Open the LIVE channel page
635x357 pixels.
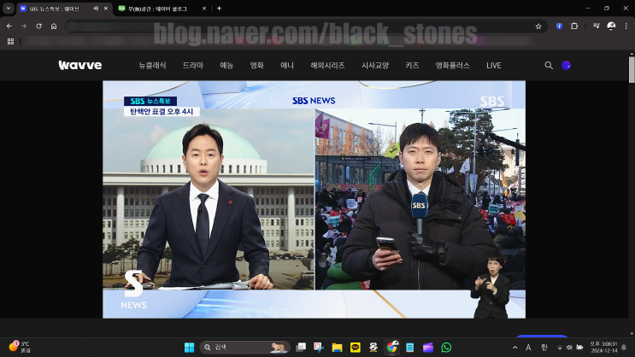494,65
